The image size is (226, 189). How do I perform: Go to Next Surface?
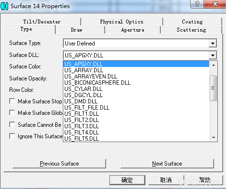167,164
